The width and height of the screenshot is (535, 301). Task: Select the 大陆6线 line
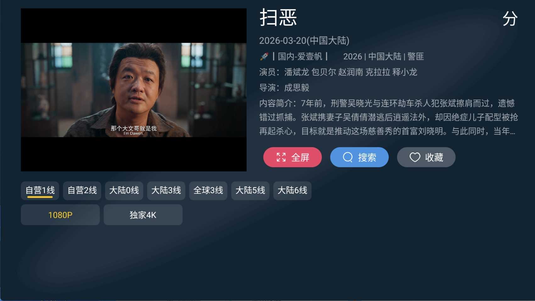(x=292, y=190)
